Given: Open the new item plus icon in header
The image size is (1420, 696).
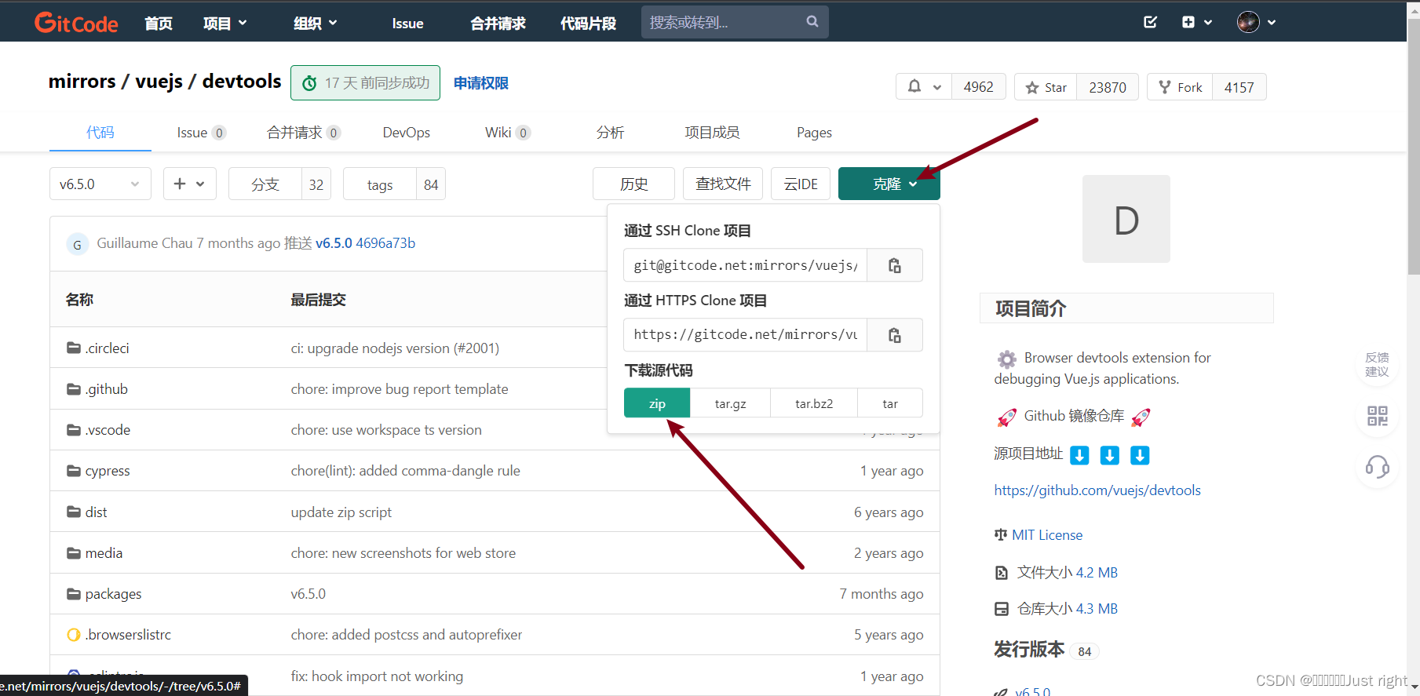Looking at the screenshot, I should click(x=1188, y=22).
